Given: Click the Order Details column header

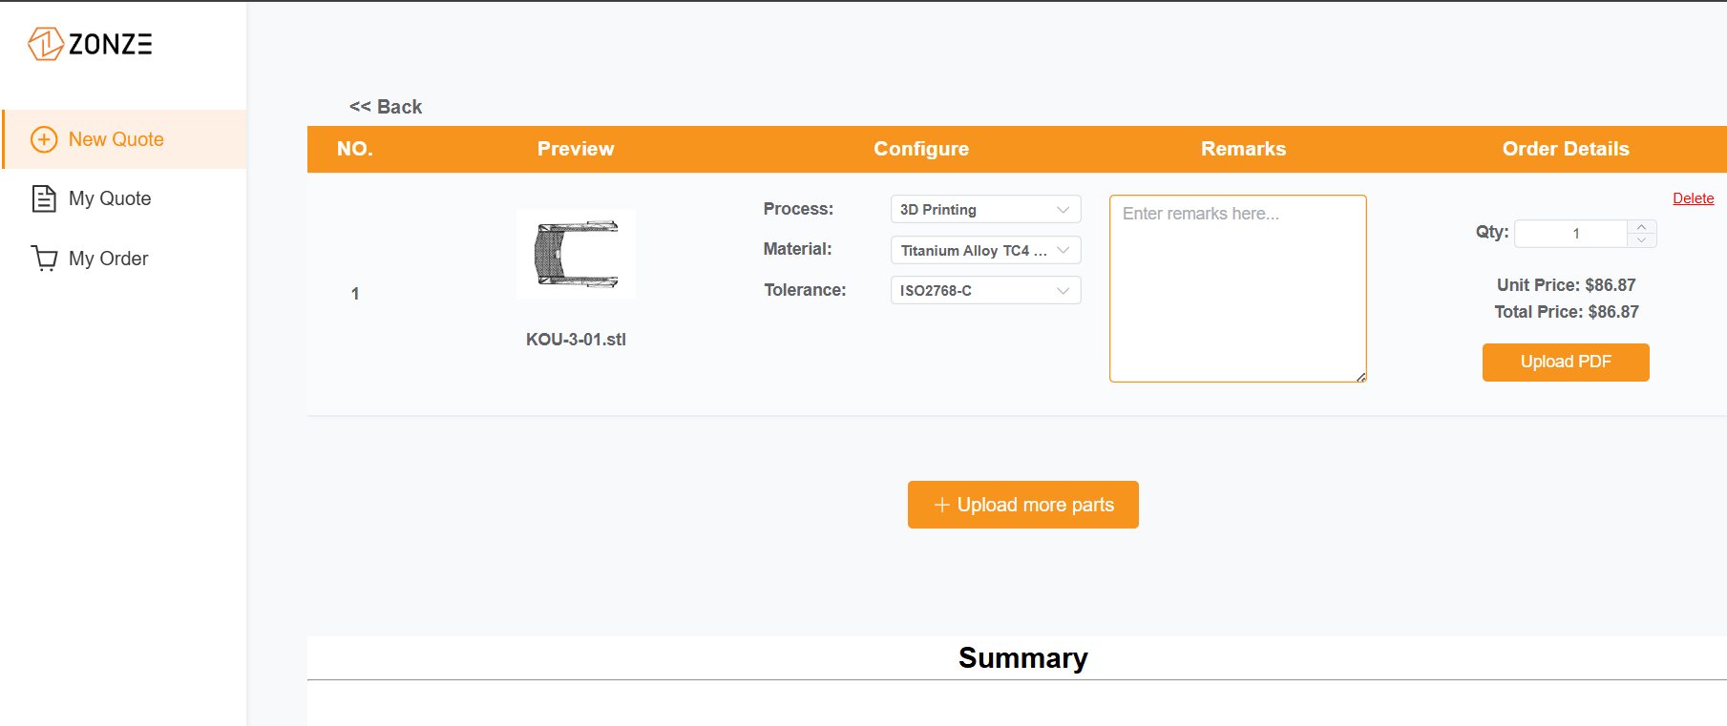Looking at the screenshot, I should 1566,149.
